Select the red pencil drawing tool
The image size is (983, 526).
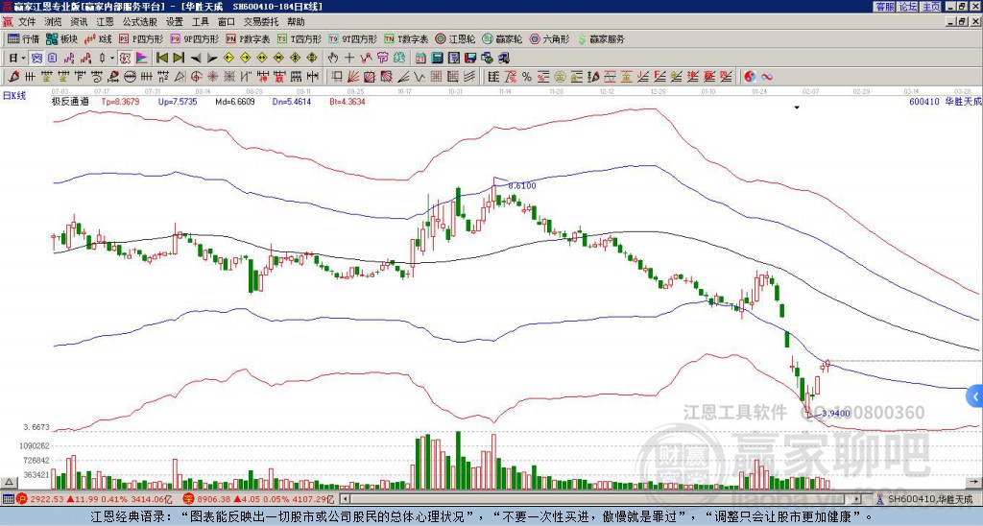tap(13, 77)
